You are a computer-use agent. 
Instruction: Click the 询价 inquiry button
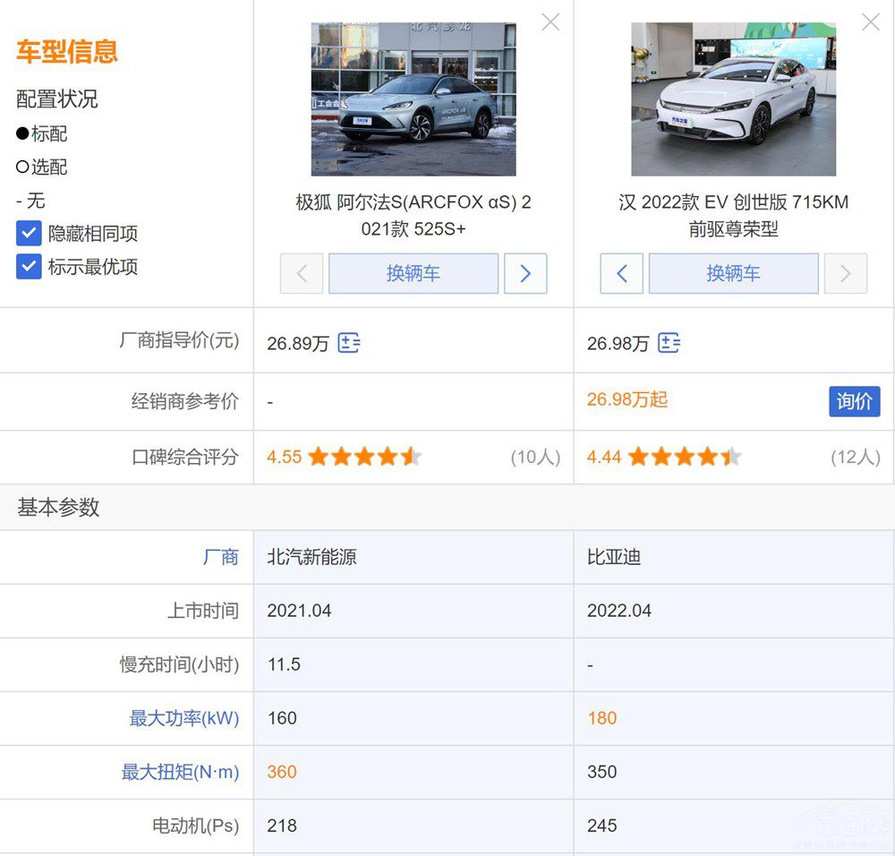click(x=854, y=401)
